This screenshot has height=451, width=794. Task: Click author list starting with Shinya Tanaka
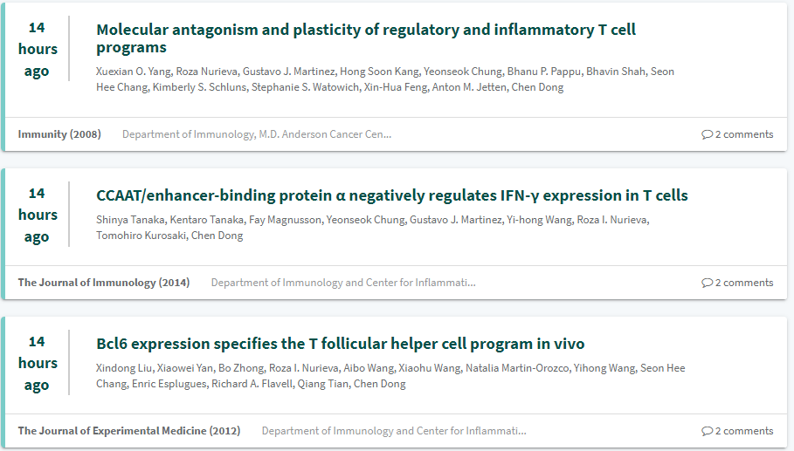pyautogui.click(x=372, y=228)
